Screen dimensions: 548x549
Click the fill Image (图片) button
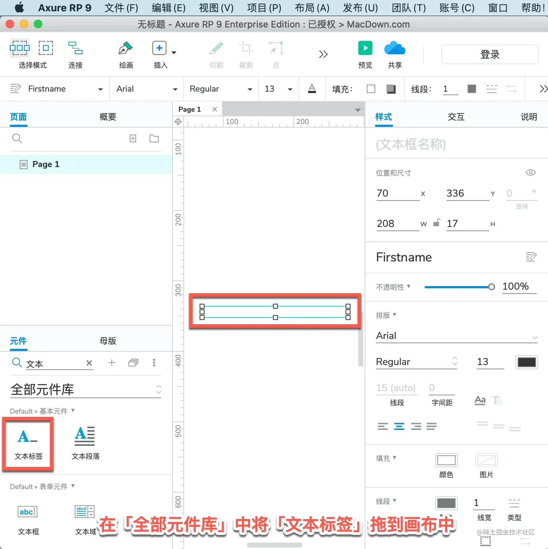click(486, 460)
